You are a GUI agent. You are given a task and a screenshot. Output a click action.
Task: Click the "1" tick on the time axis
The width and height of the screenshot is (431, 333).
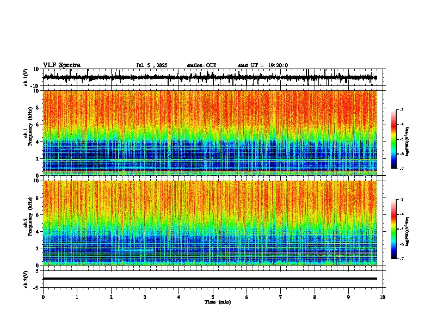(x=77, y=297)
